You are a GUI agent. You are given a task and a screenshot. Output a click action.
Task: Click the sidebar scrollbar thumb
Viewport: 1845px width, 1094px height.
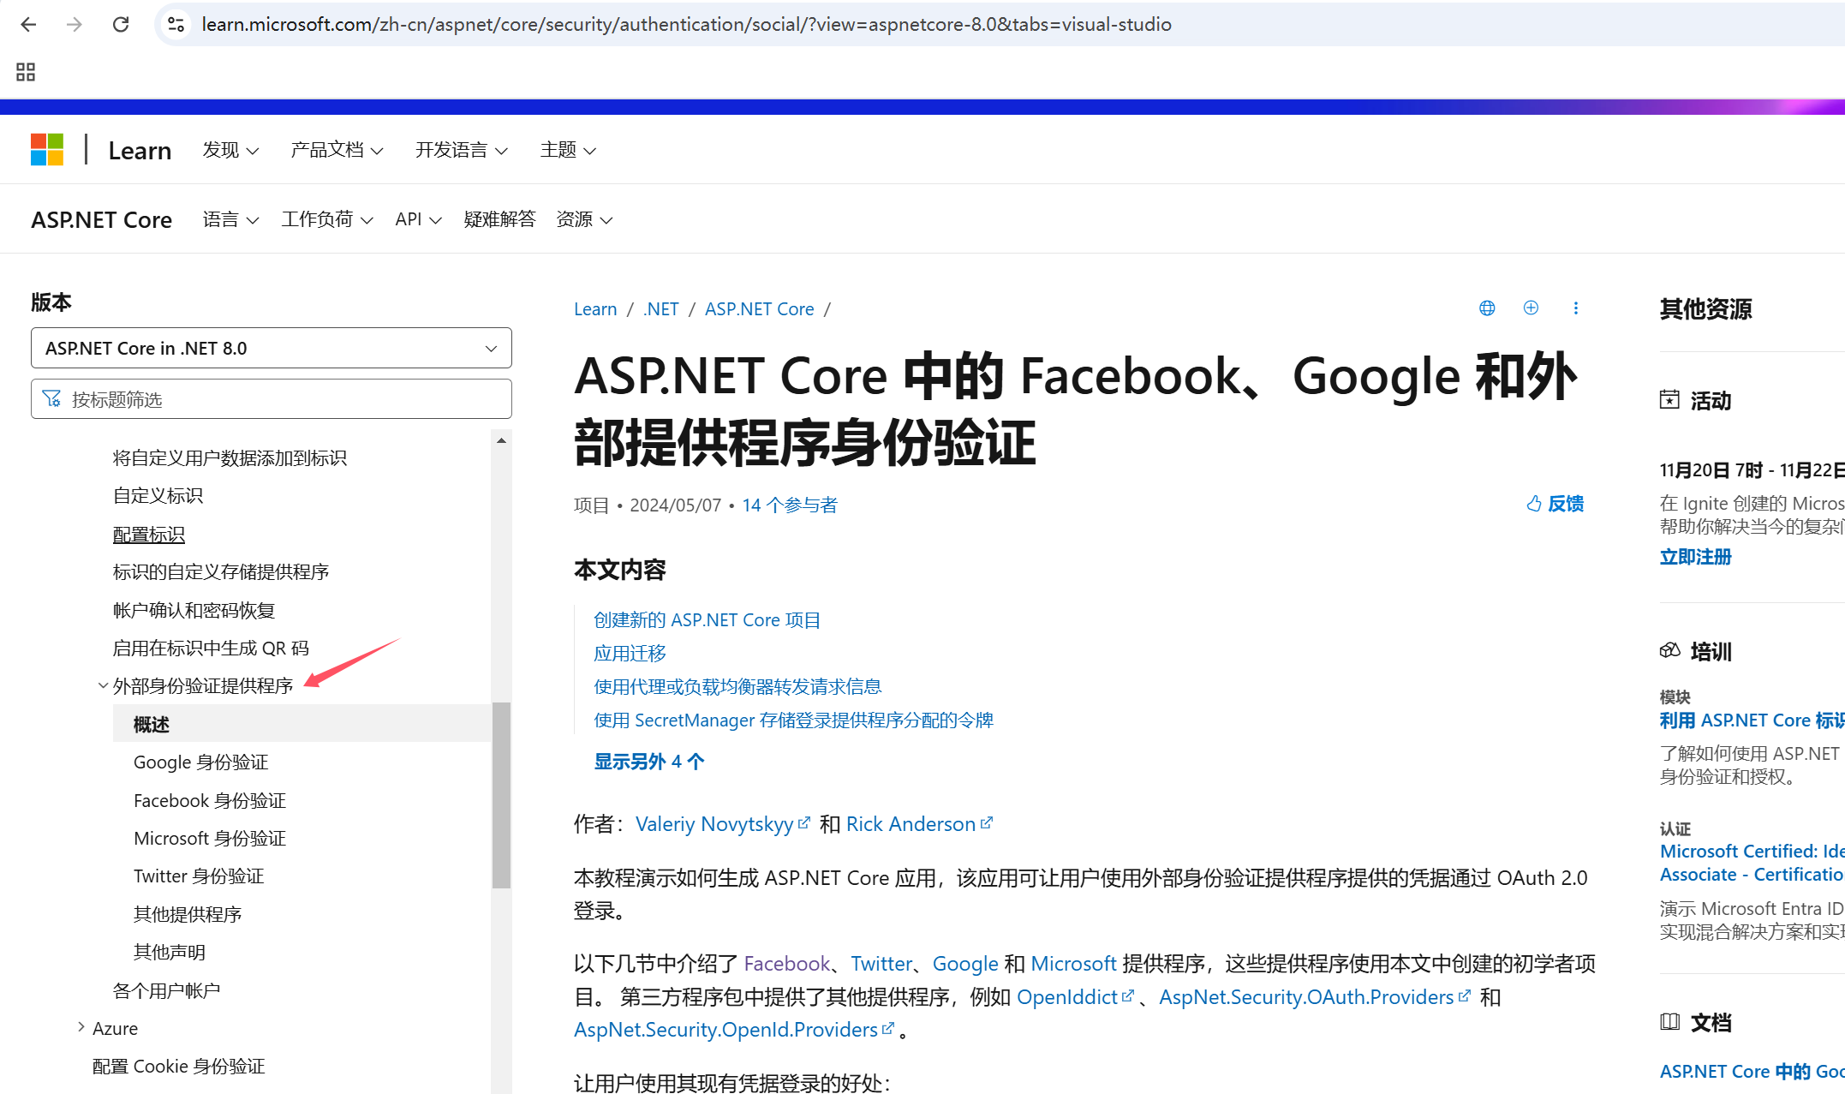(501, 795)
